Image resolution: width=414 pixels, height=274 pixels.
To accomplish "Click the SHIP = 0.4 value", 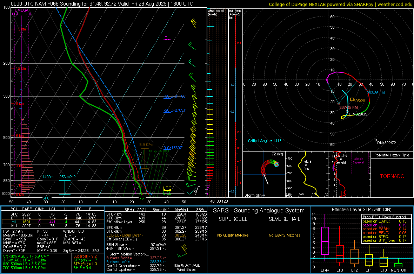I will [x=82, y=268].
